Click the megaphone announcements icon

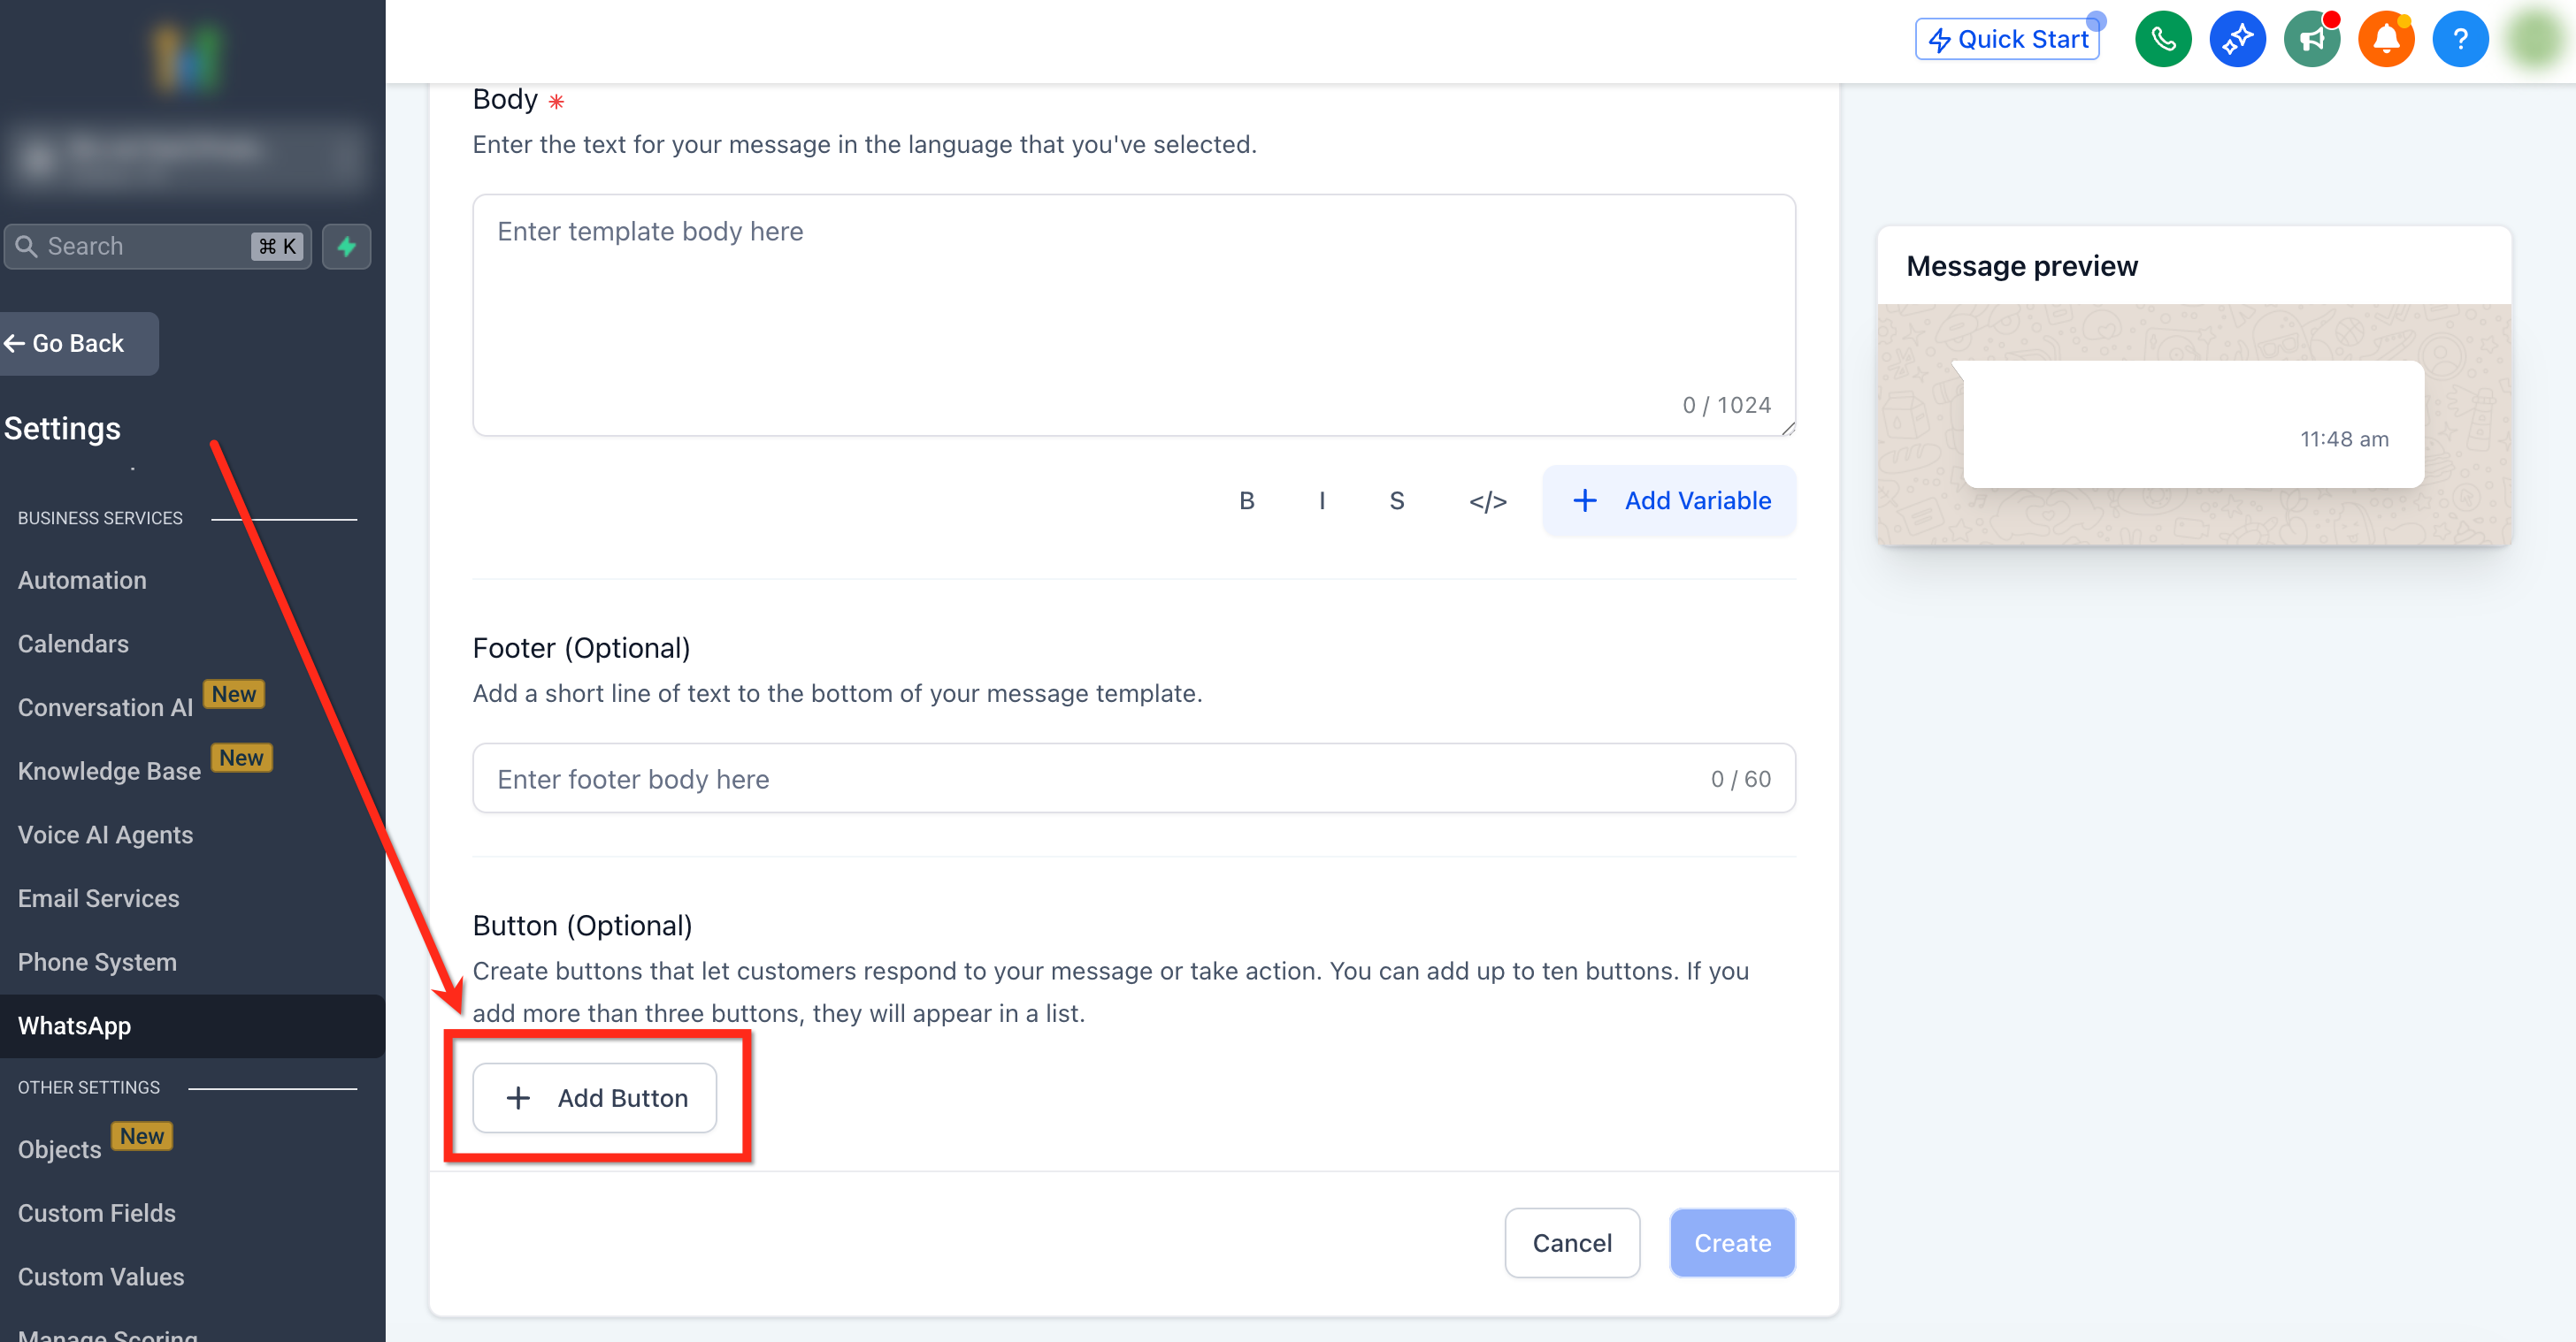click(2311, 39)
